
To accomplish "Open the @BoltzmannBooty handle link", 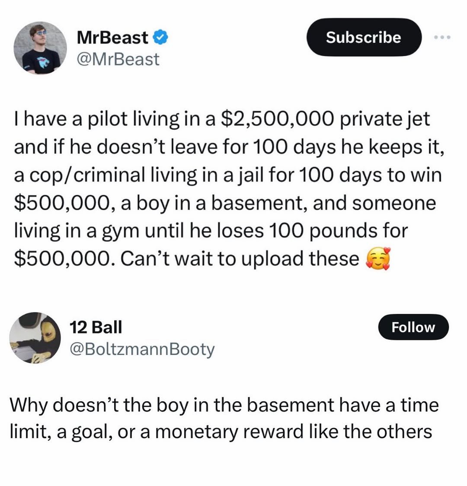I will (x=142, y=349).
